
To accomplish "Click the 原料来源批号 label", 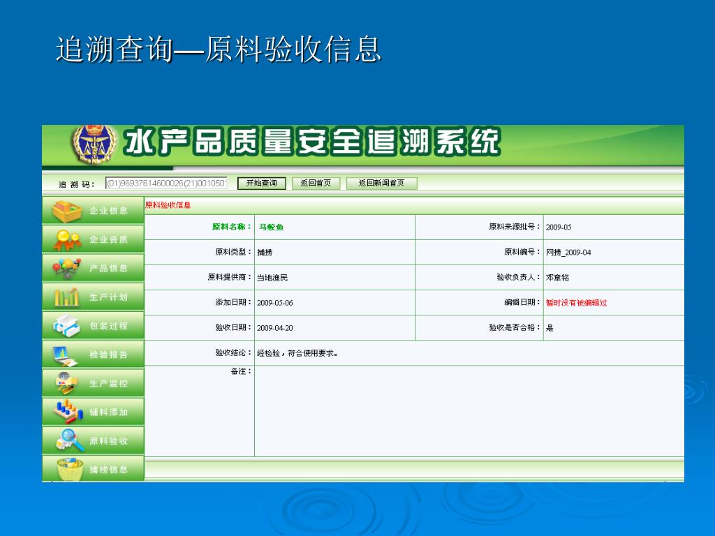I will 515,227.
